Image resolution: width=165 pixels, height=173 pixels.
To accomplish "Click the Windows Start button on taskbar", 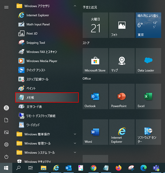I will pos(6,168).
